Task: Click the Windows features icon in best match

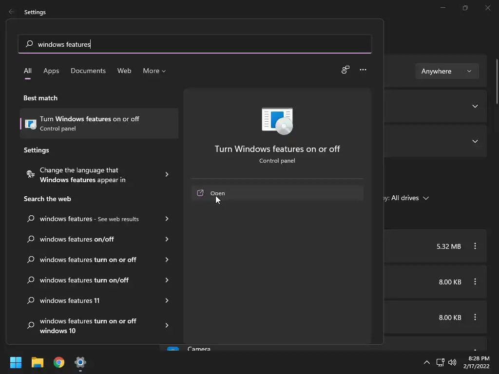Action: pos(31,124)
